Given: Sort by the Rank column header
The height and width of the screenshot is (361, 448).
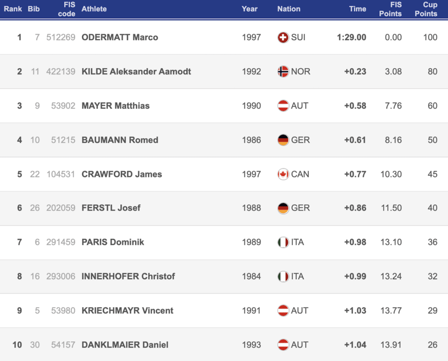Looking at the screenshot, I should [x=13, y=9].
